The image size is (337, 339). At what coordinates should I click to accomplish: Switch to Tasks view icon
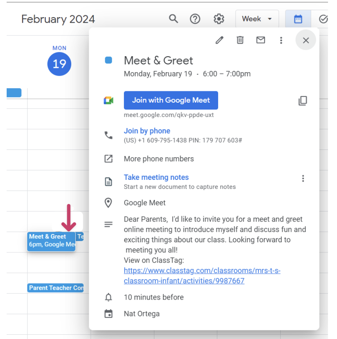(x=323, y=19)
